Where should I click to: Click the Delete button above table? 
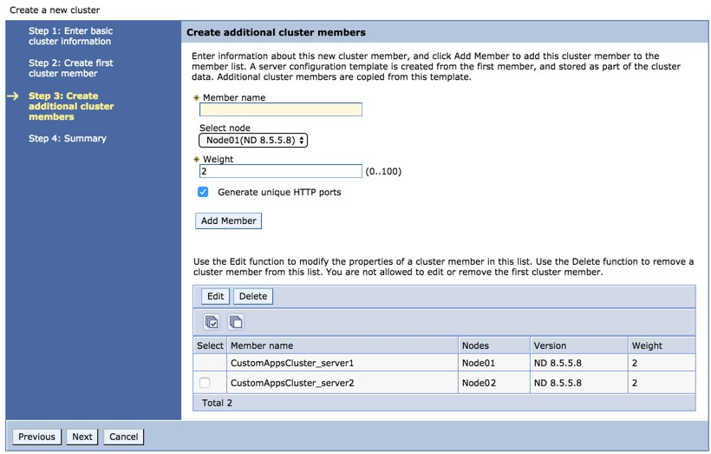point(253,296)
